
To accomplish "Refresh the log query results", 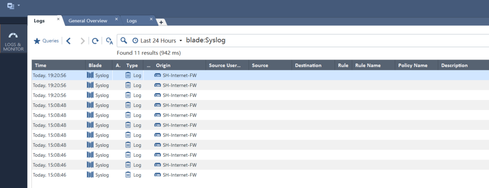I will (x=95, y=41).
